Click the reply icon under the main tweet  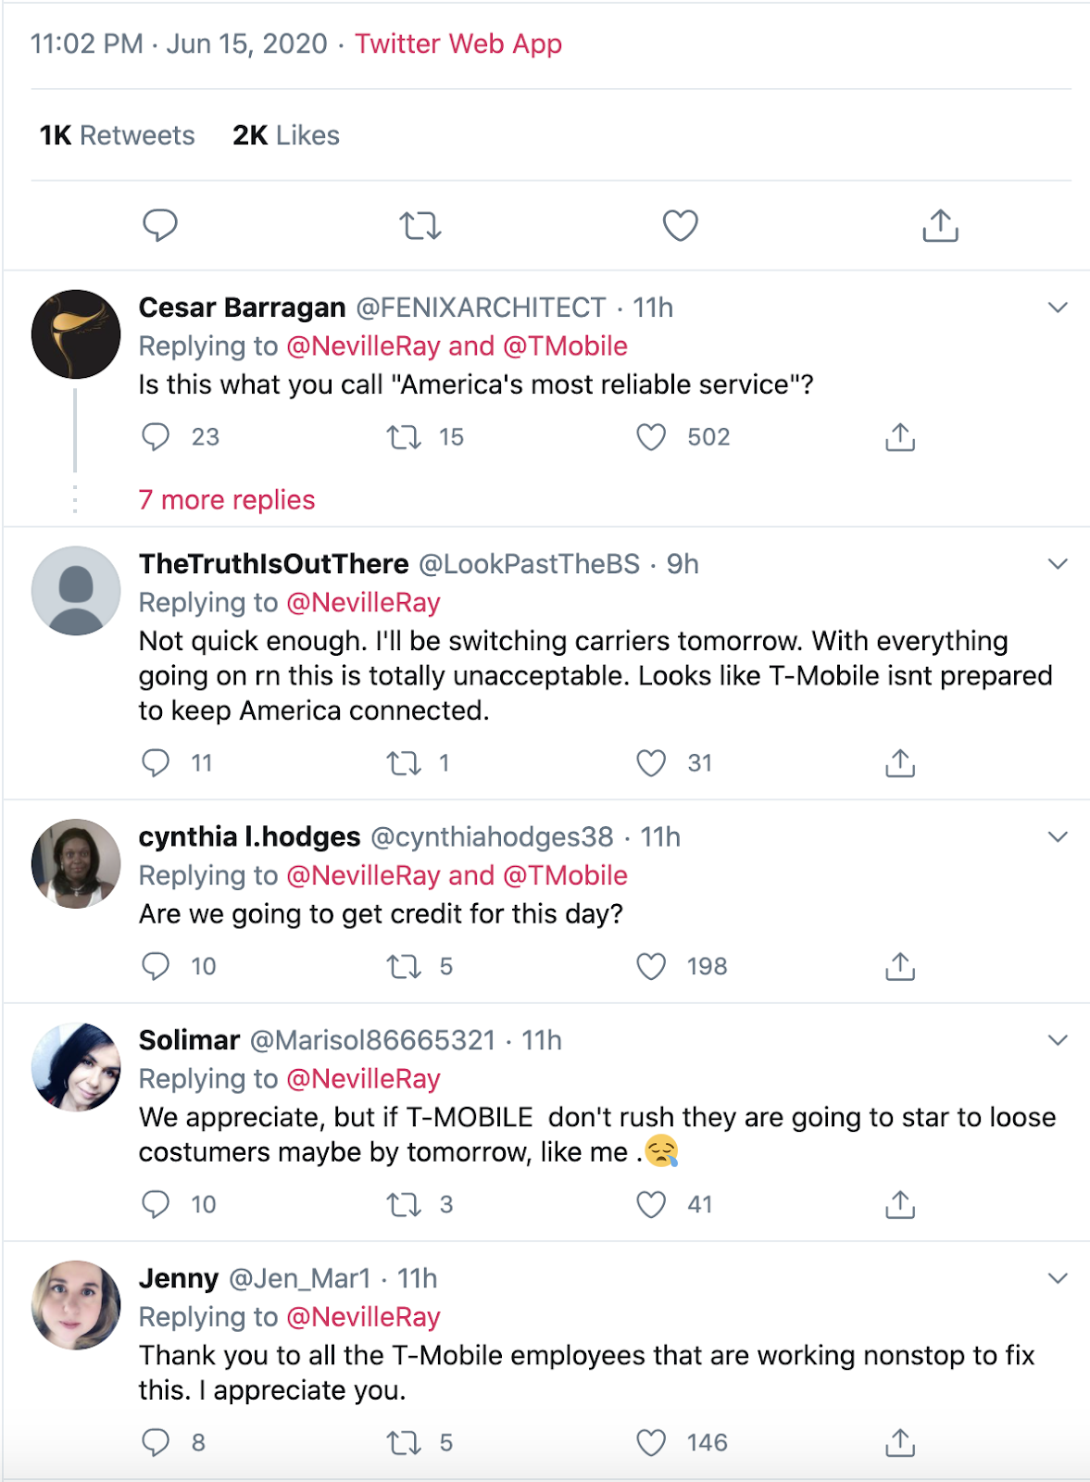[x=159, y=225]
